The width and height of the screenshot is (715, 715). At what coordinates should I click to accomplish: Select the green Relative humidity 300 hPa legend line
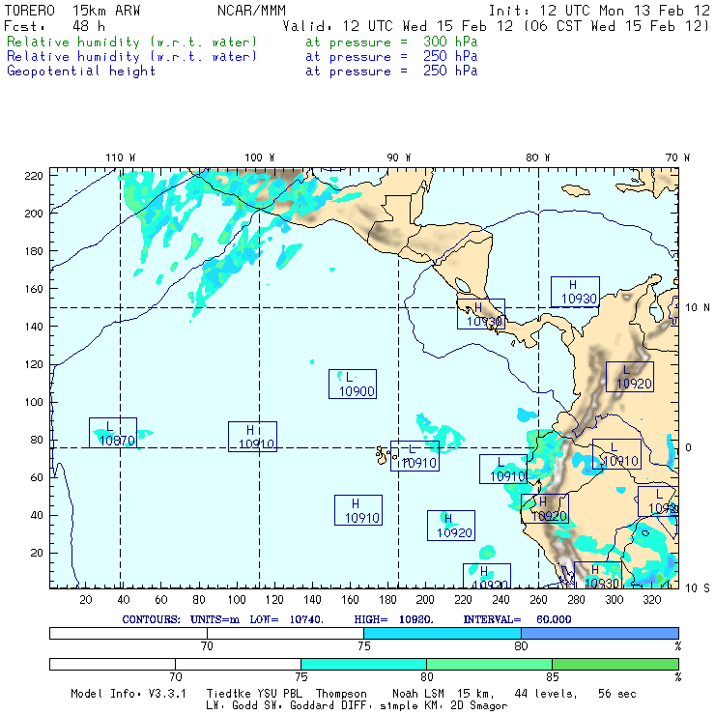[x=132, y=43]
